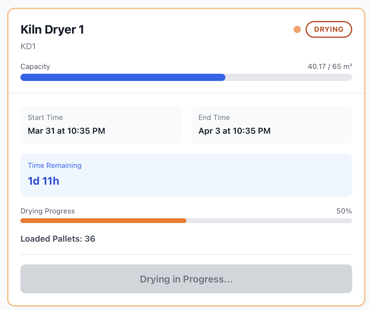Click the 50% drying progress value
Image resolution: width=369 pixels, height=310 pixels.
tap(344, 211)
